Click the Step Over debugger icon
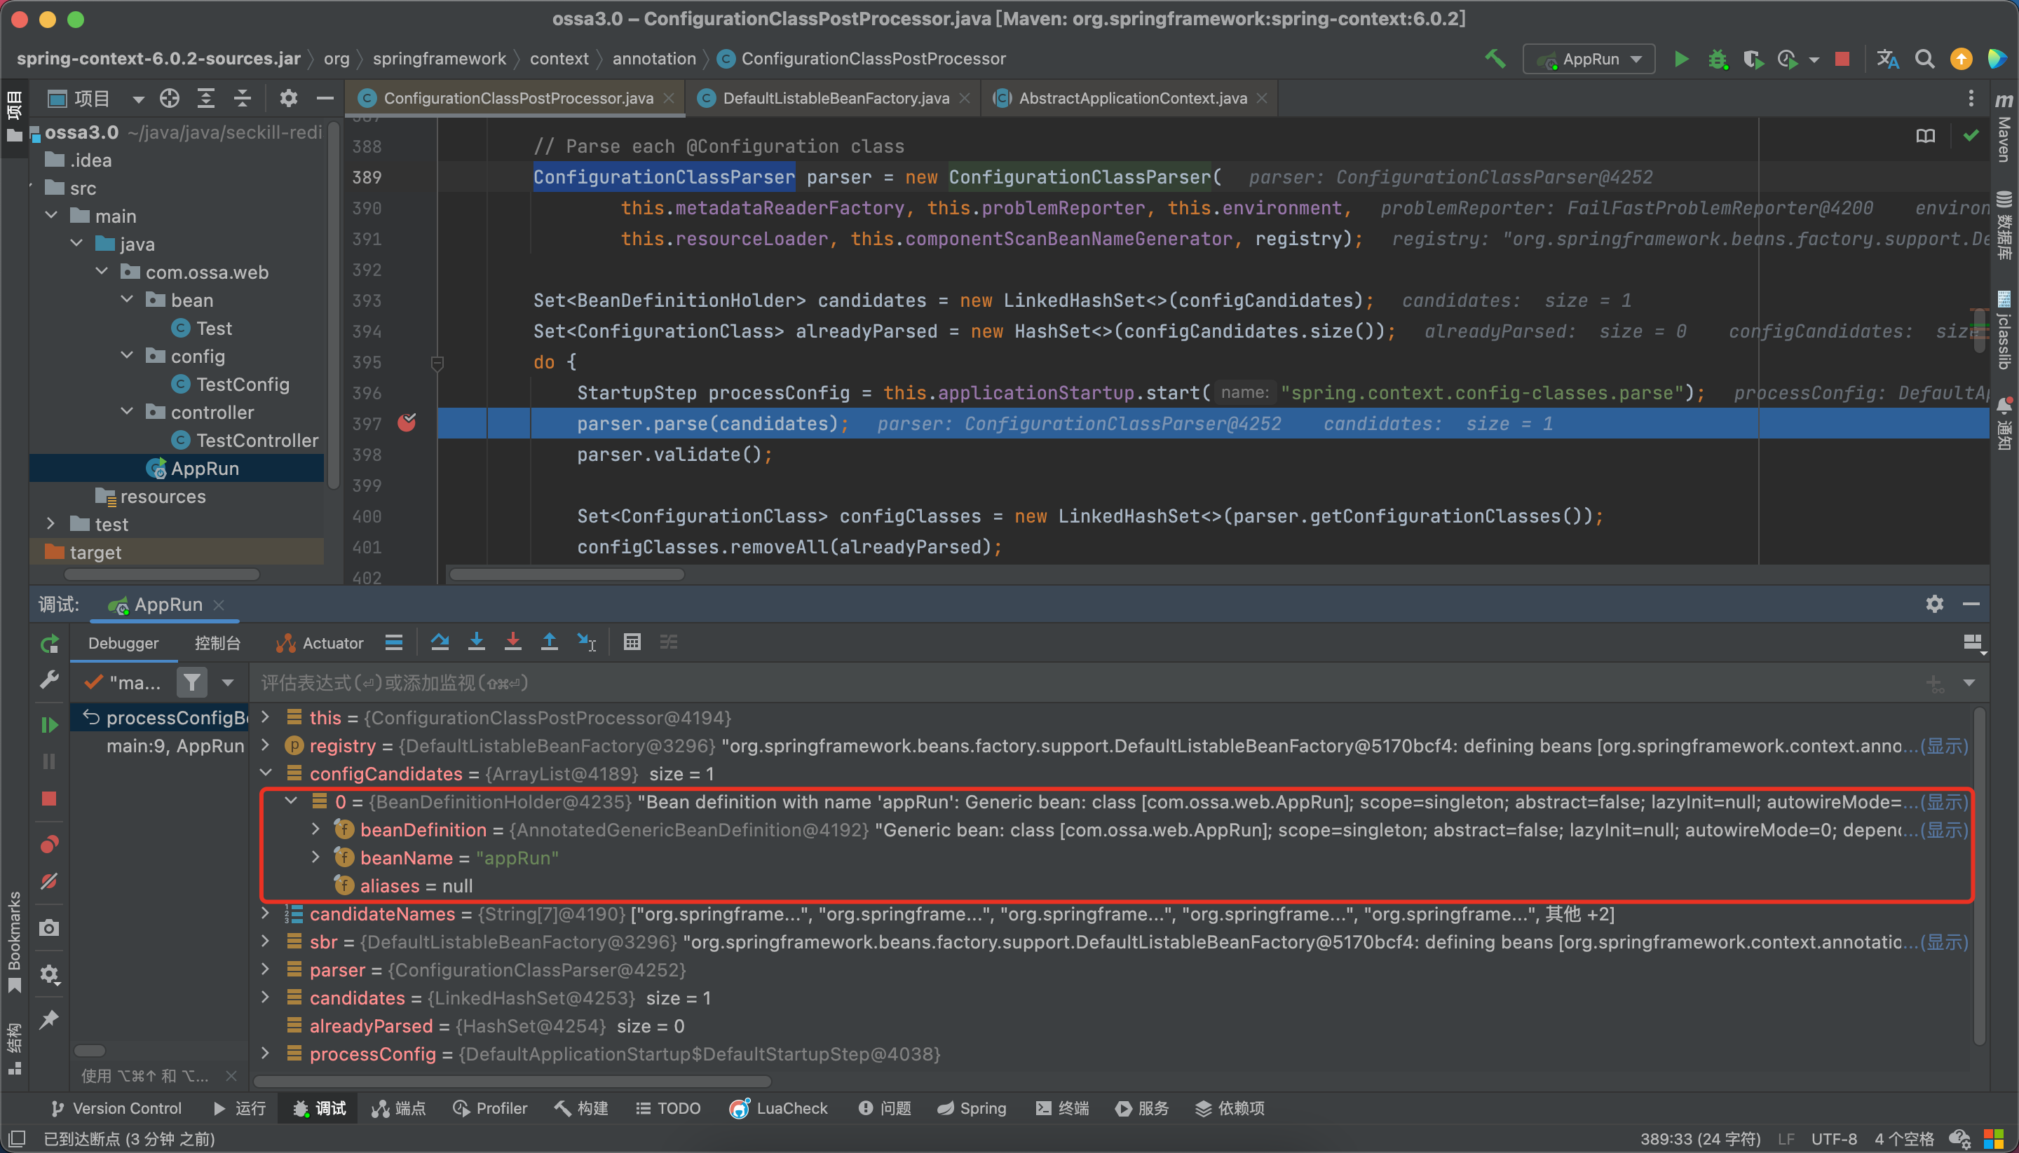 (440, 642)
